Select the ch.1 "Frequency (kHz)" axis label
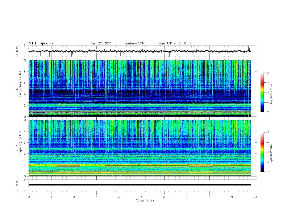The width and height of the screenshot is (287, 221). click(x=20, y=84)
